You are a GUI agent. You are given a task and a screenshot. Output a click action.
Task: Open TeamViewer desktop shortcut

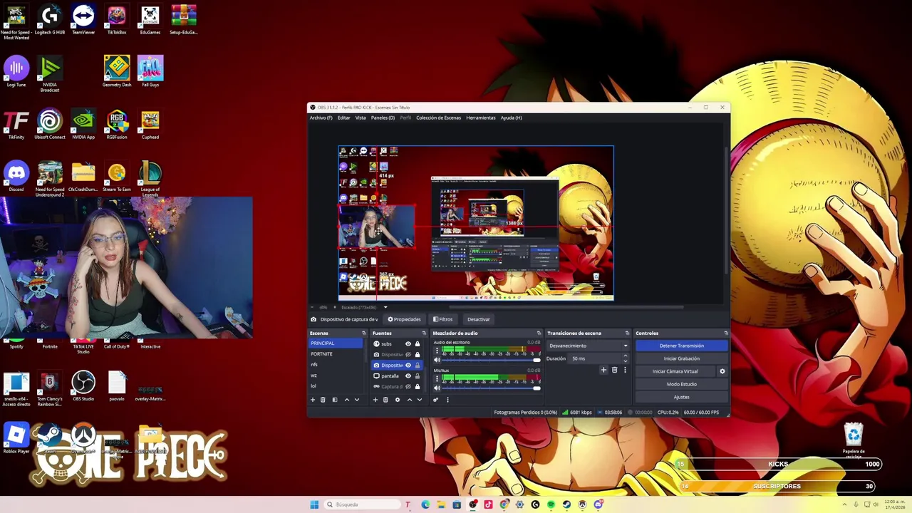(x=83, y=21)
